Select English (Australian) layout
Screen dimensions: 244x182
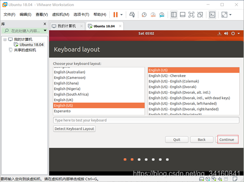(x=99, y=72)
